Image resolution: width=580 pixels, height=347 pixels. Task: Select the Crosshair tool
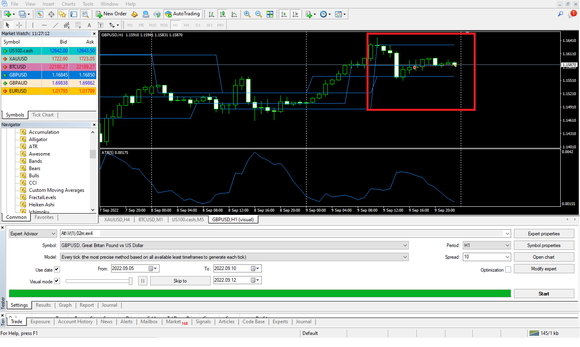[19, 25]
